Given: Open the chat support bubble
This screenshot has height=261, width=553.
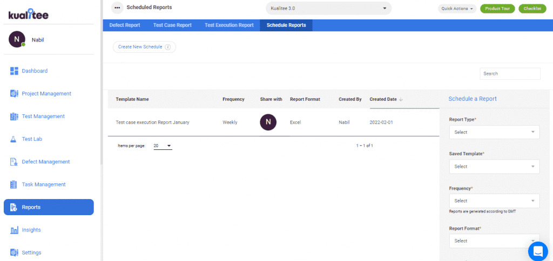Looking at the screenshot, I should (x=537, y=251).
